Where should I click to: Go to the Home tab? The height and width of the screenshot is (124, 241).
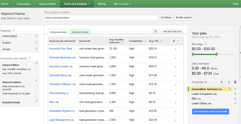point(5,4)
